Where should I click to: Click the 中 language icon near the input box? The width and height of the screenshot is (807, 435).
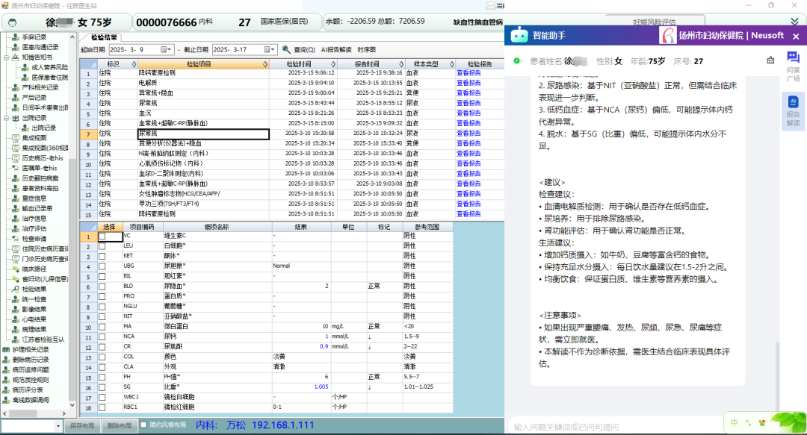point(734,423)
